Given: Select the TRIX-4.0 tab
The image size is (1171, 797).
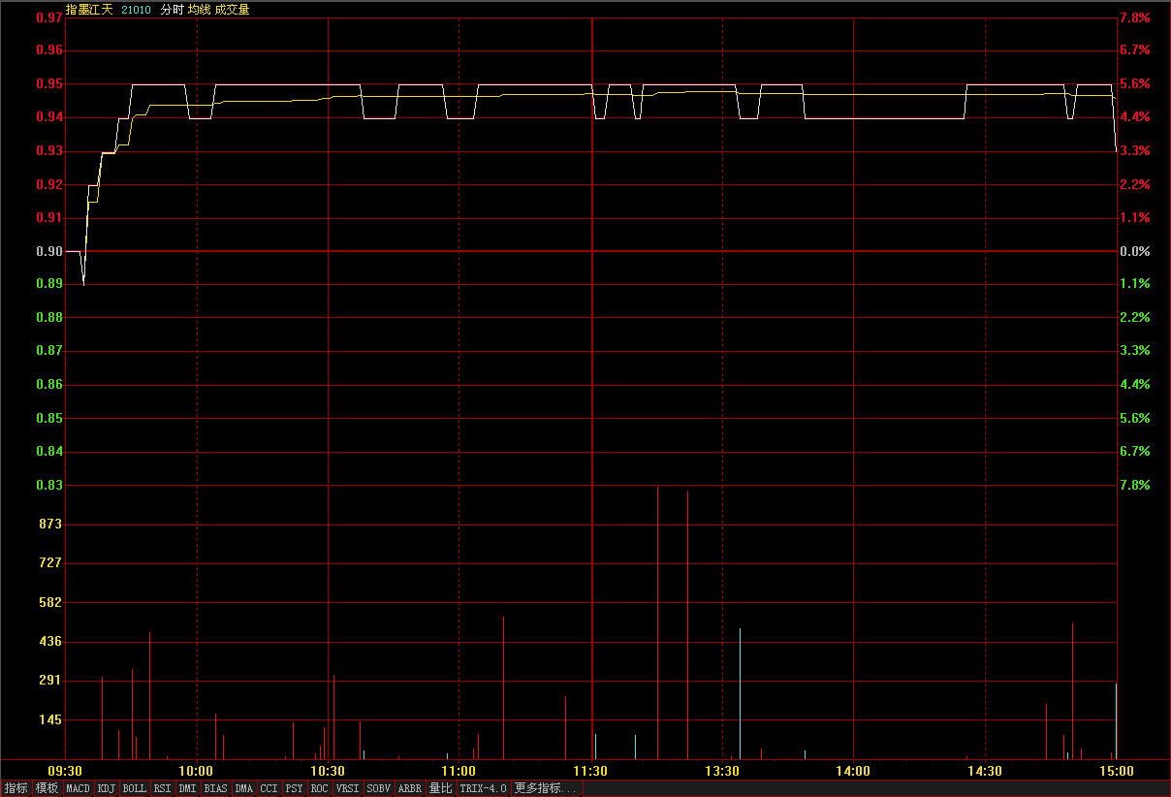Looking at the screenshot, I should tap(484, 788).
